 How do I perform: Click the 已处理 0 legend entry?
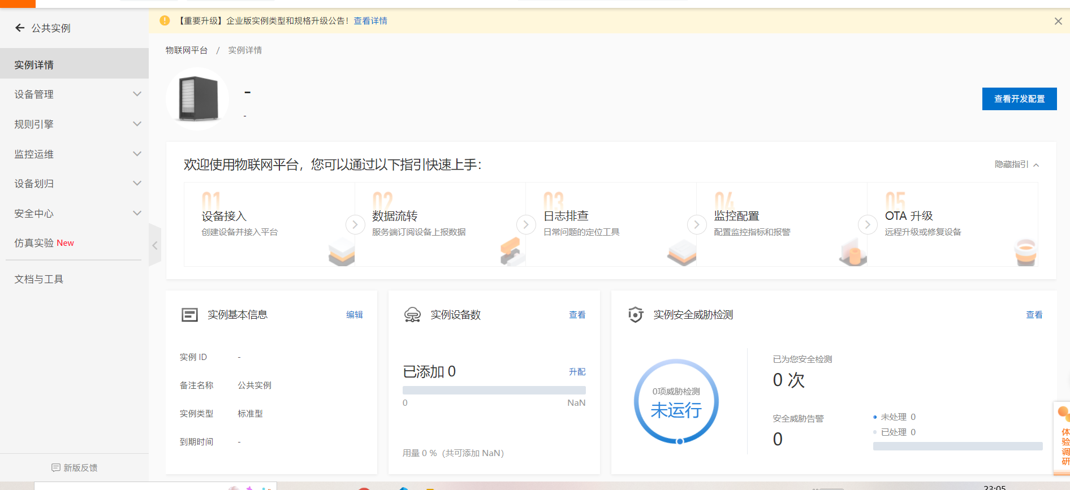tap(895, 432)
